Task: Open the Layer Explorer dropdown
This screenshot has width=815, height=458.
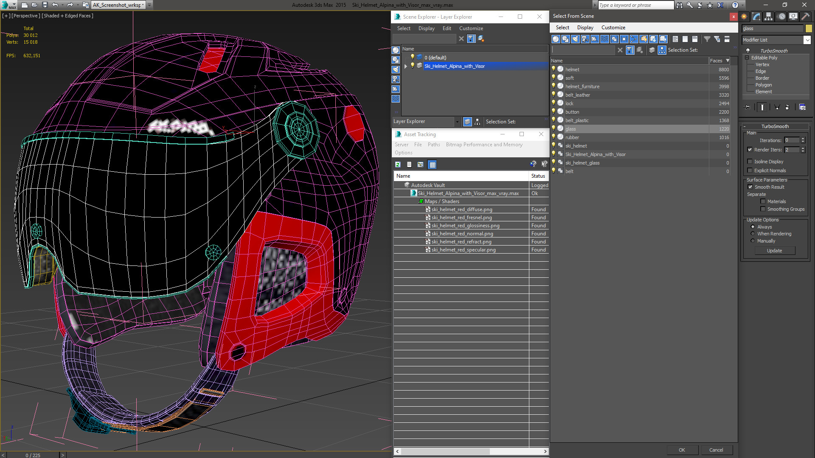Action: tap(457, 122)
